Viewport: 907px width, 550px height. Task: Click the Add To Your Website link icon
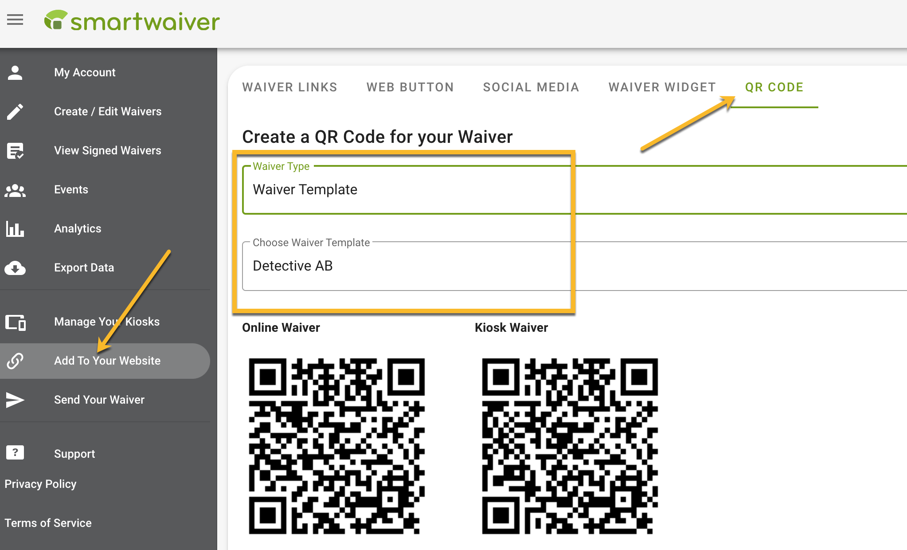(x=15, y=361)
